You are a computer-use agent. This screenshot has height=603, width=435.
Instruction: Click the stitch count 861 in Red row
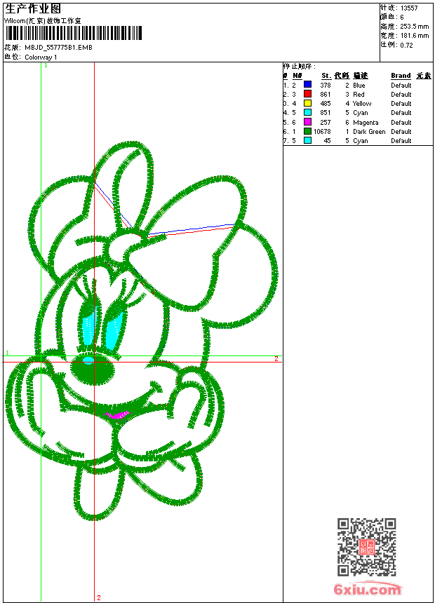coord(326,94)
